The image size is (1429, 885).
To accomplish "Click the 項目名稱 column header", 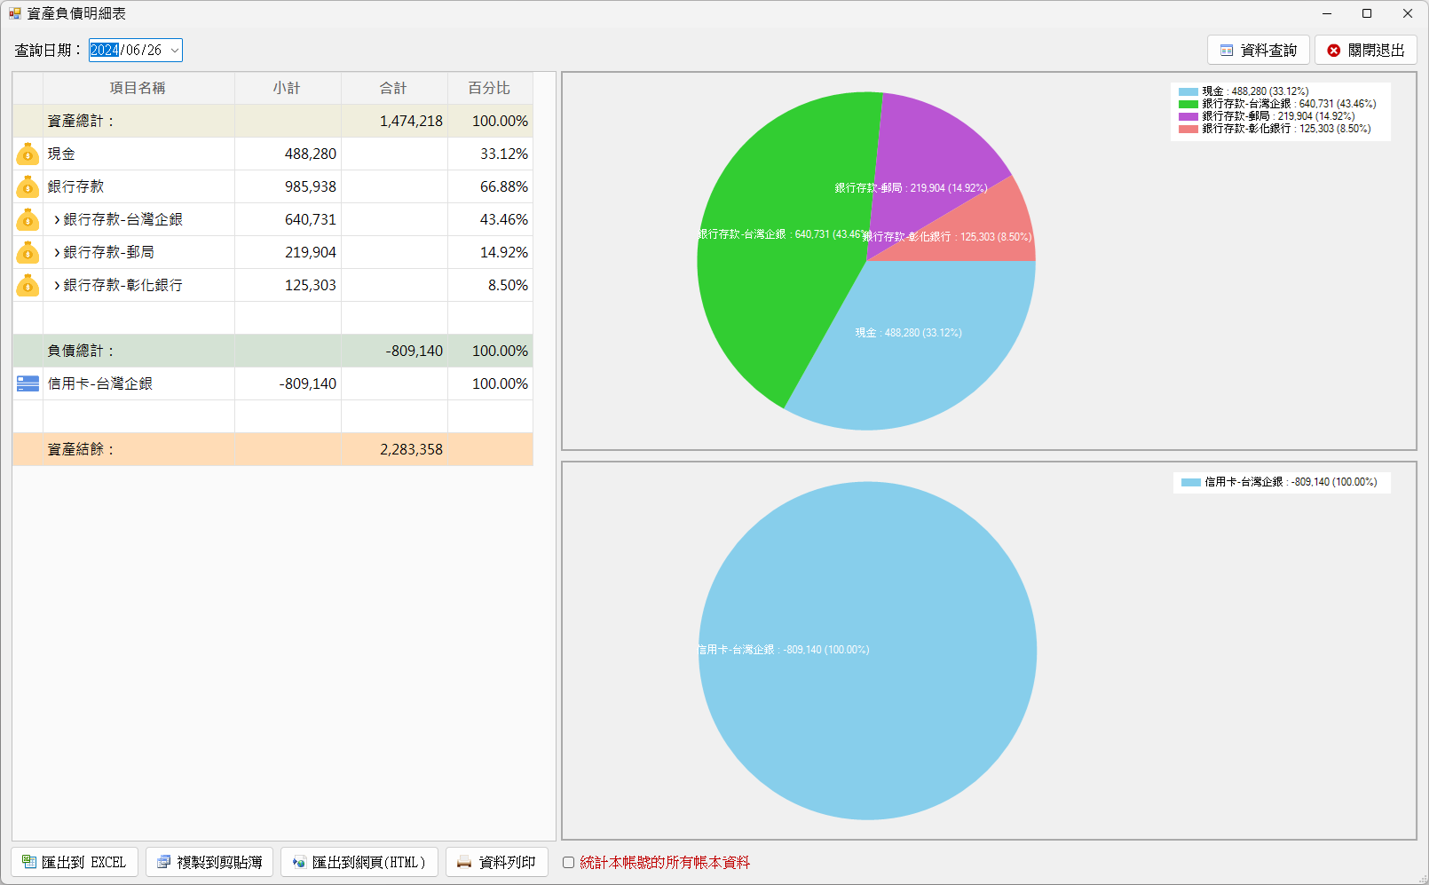I will pyautogui.click(x=138, y=88).
